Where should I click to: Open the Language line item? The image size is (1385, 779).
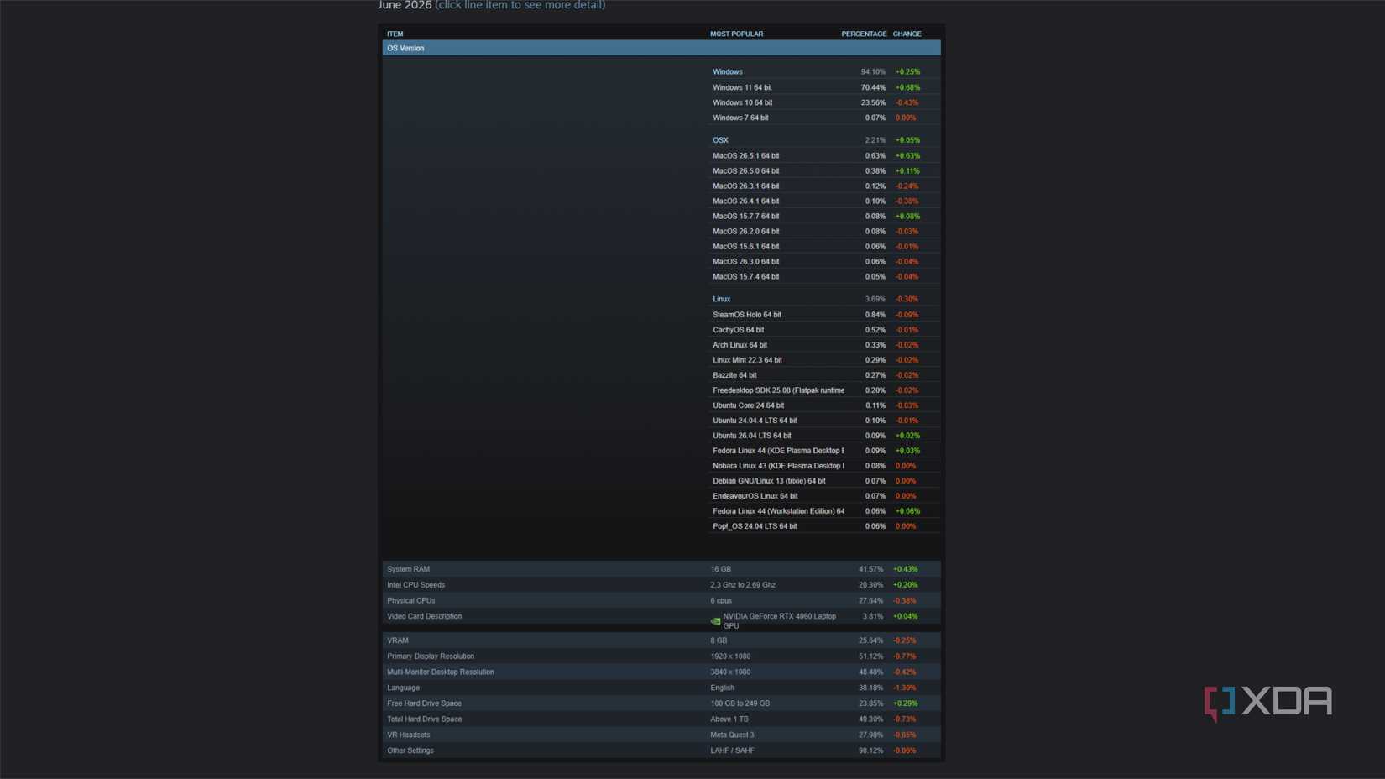[x=661, y=688]
